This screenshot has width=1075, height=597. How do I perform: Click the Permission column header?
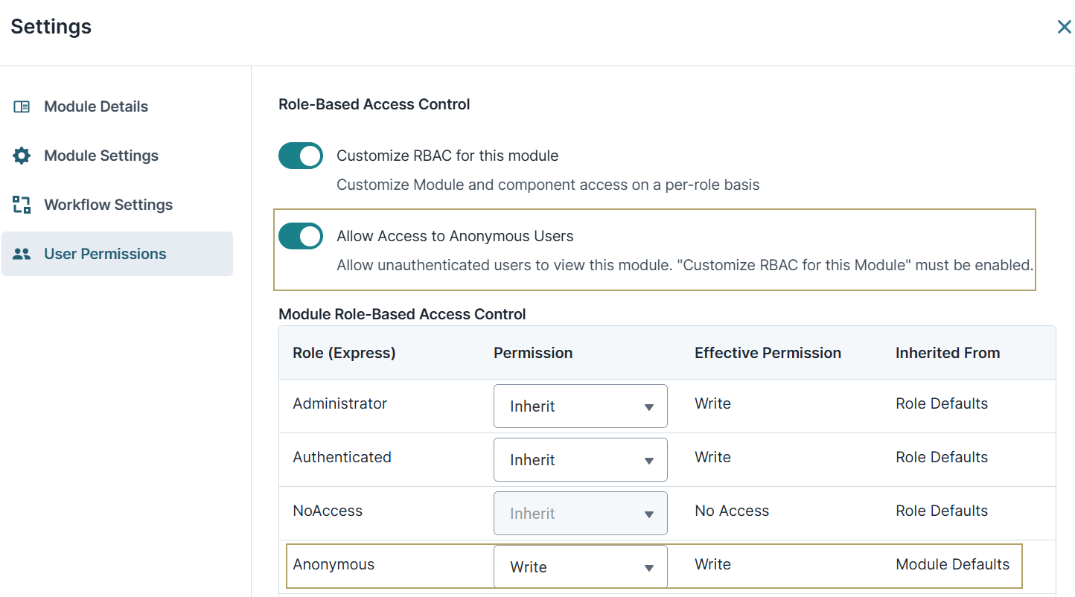(x=533, y=353)
